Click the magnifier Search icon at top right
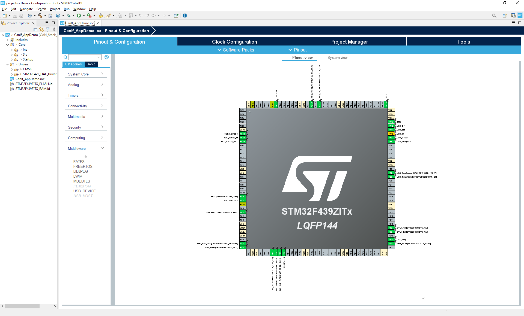 [494, 16]
